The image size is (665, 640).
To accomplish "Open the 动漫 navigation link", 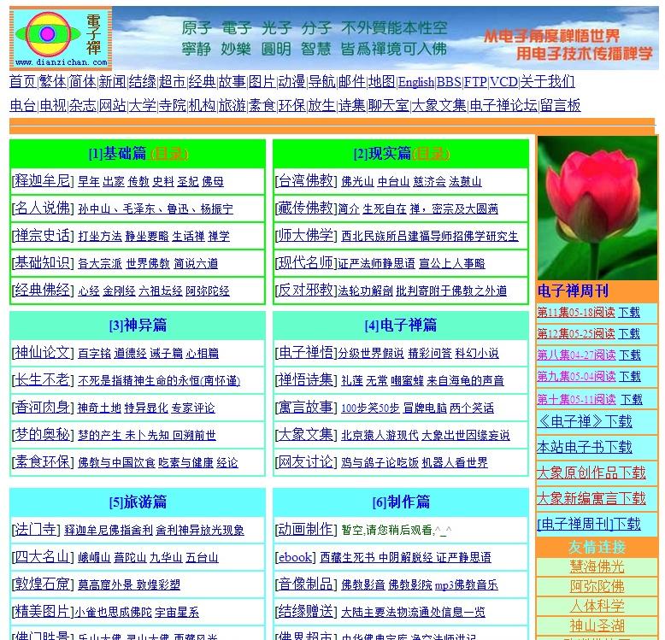I will click(291, 81).
